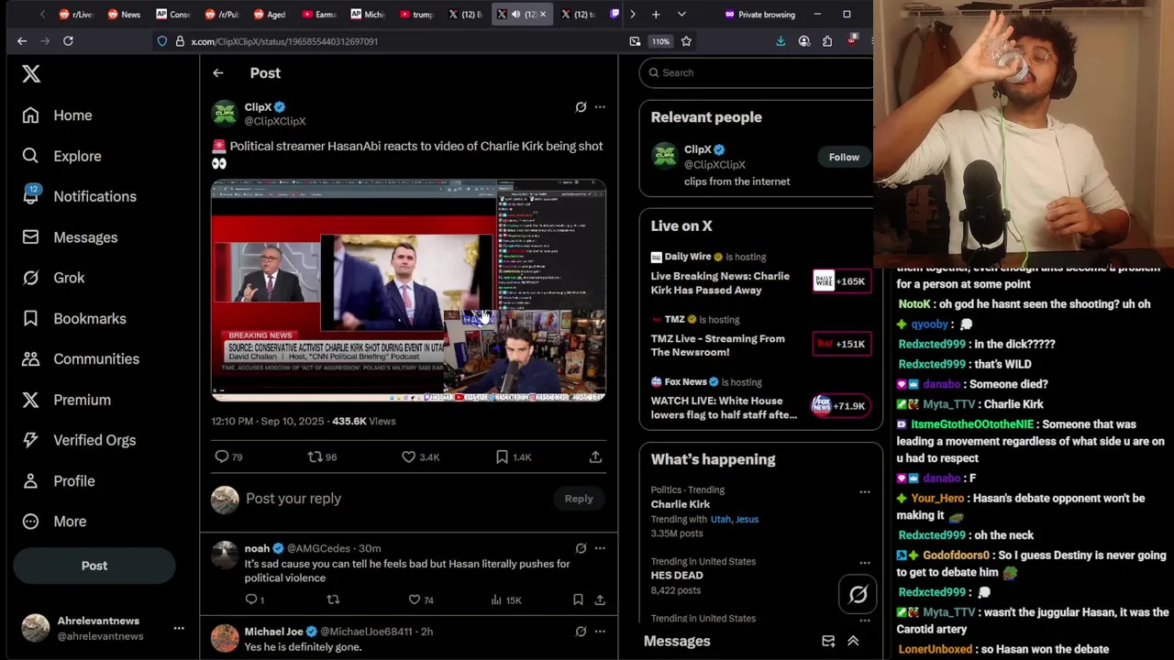The image size is (1174, 660).
Task: Like noah's reply with 74 likes
Action: click(421, 599)
